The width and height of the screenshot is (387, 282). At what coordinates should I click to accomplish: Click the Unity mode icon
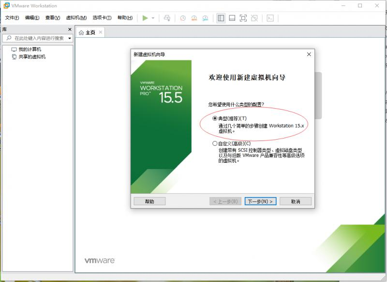coord(254,18)
